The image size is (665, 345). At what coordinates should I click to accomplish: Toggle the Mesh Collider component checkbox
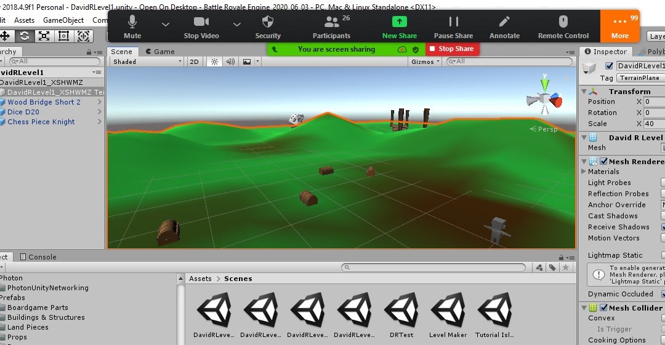(603, 307)
